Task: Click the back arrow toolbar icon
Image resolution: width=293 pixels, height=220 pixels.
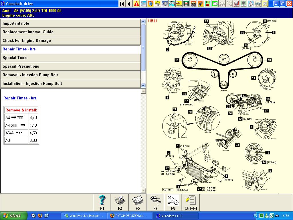Action: click(129, 3)
